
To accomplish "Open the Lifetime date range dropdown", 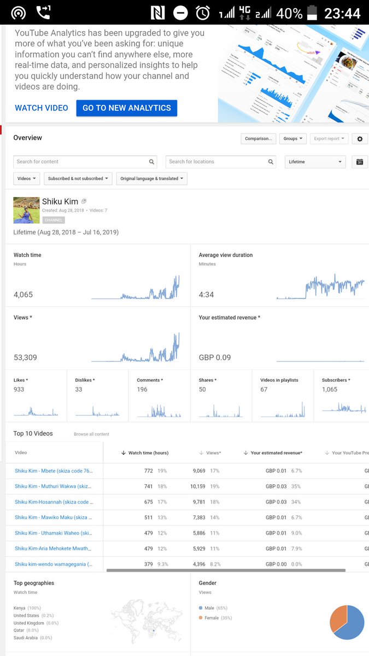I will coord(315,162).
